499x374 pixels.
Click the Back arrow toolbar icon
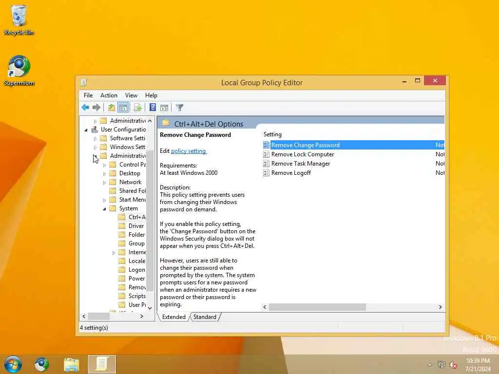85,108
